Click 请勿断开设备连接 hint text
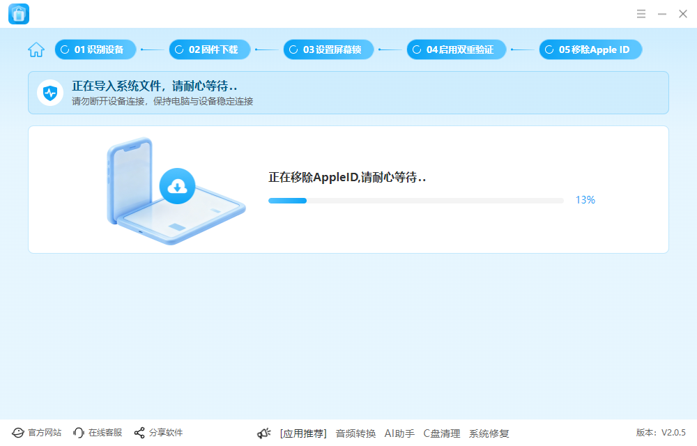The image size is (697, 446). tap(162, 101)
